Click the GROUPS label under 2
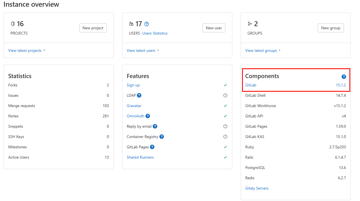Viewport: 360px width, 201px height. [255, 33]
